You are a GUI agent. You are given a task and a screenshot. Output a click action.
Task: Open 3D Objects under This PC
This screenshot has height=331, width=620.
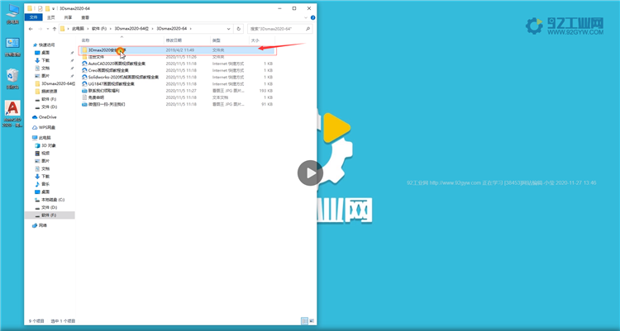pos(45,145)
